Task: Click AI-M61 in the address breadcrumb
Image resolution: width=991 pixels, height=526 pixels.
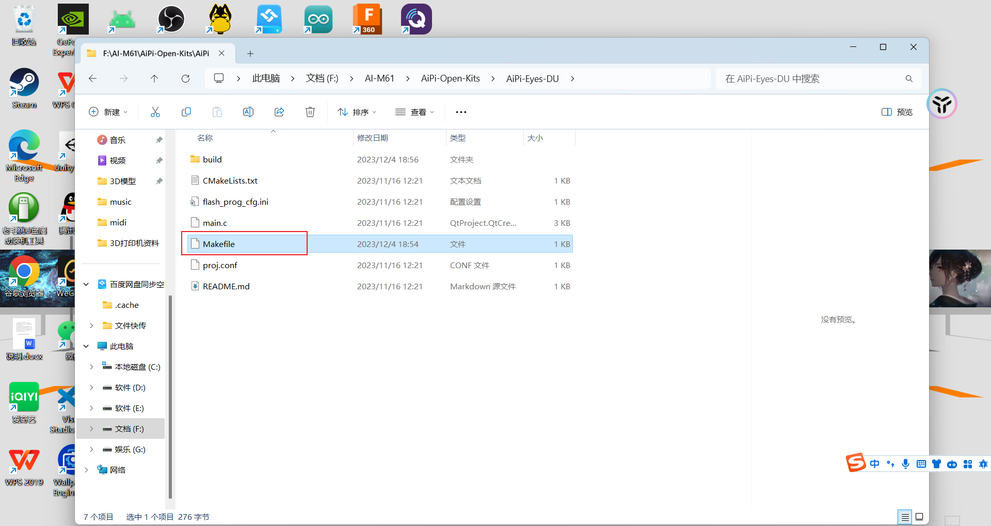Action: tap(379, 78)
